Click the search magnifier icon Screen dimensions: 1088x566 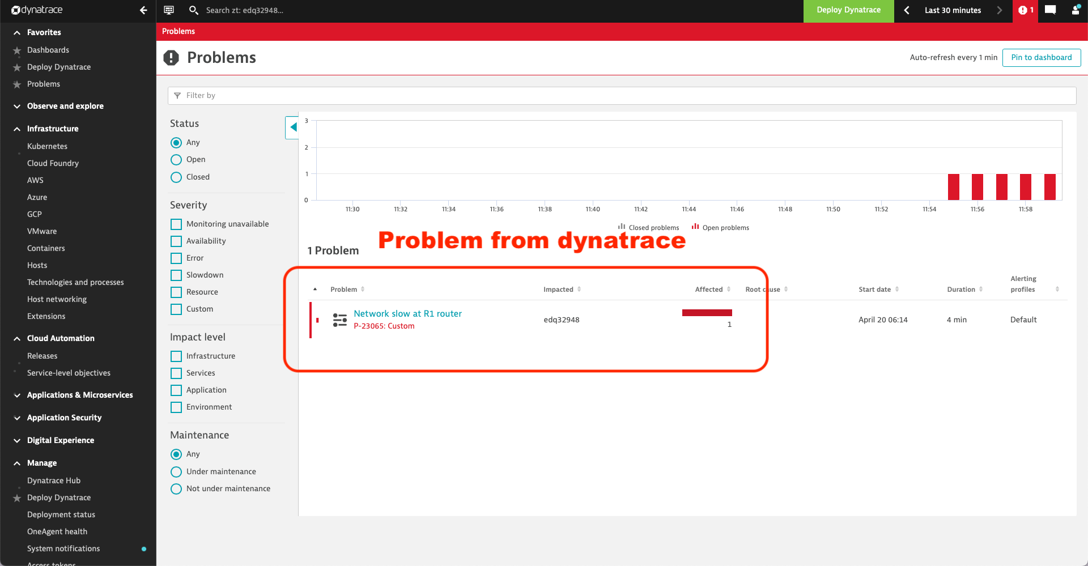pos(193,10)
